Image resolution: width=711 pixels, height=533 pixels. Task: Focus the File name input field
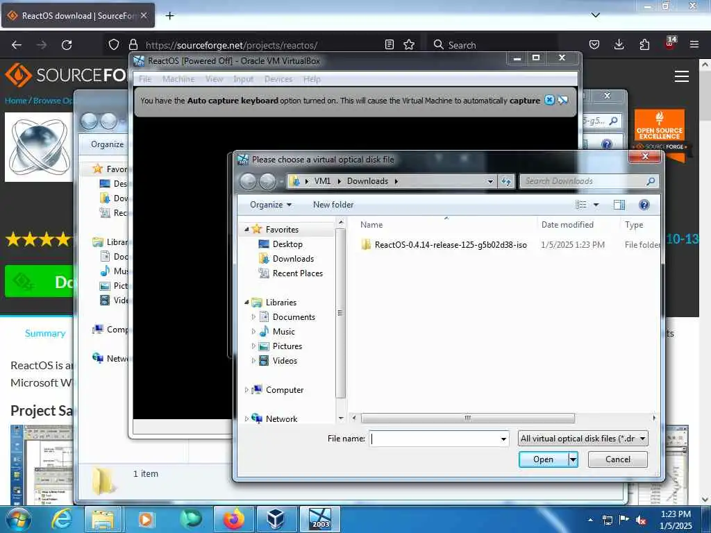(434, 439)
